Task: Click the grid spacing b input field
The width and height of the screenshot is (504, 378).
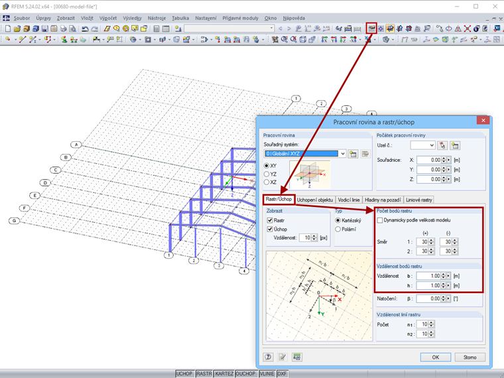Action: click(x=428, y=276)
